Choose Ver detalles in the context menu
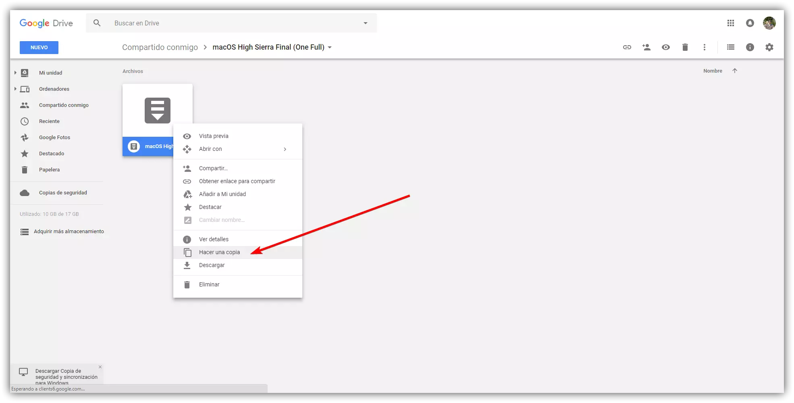The height and width of the screenshot is (403, 794). click(238, 239)
